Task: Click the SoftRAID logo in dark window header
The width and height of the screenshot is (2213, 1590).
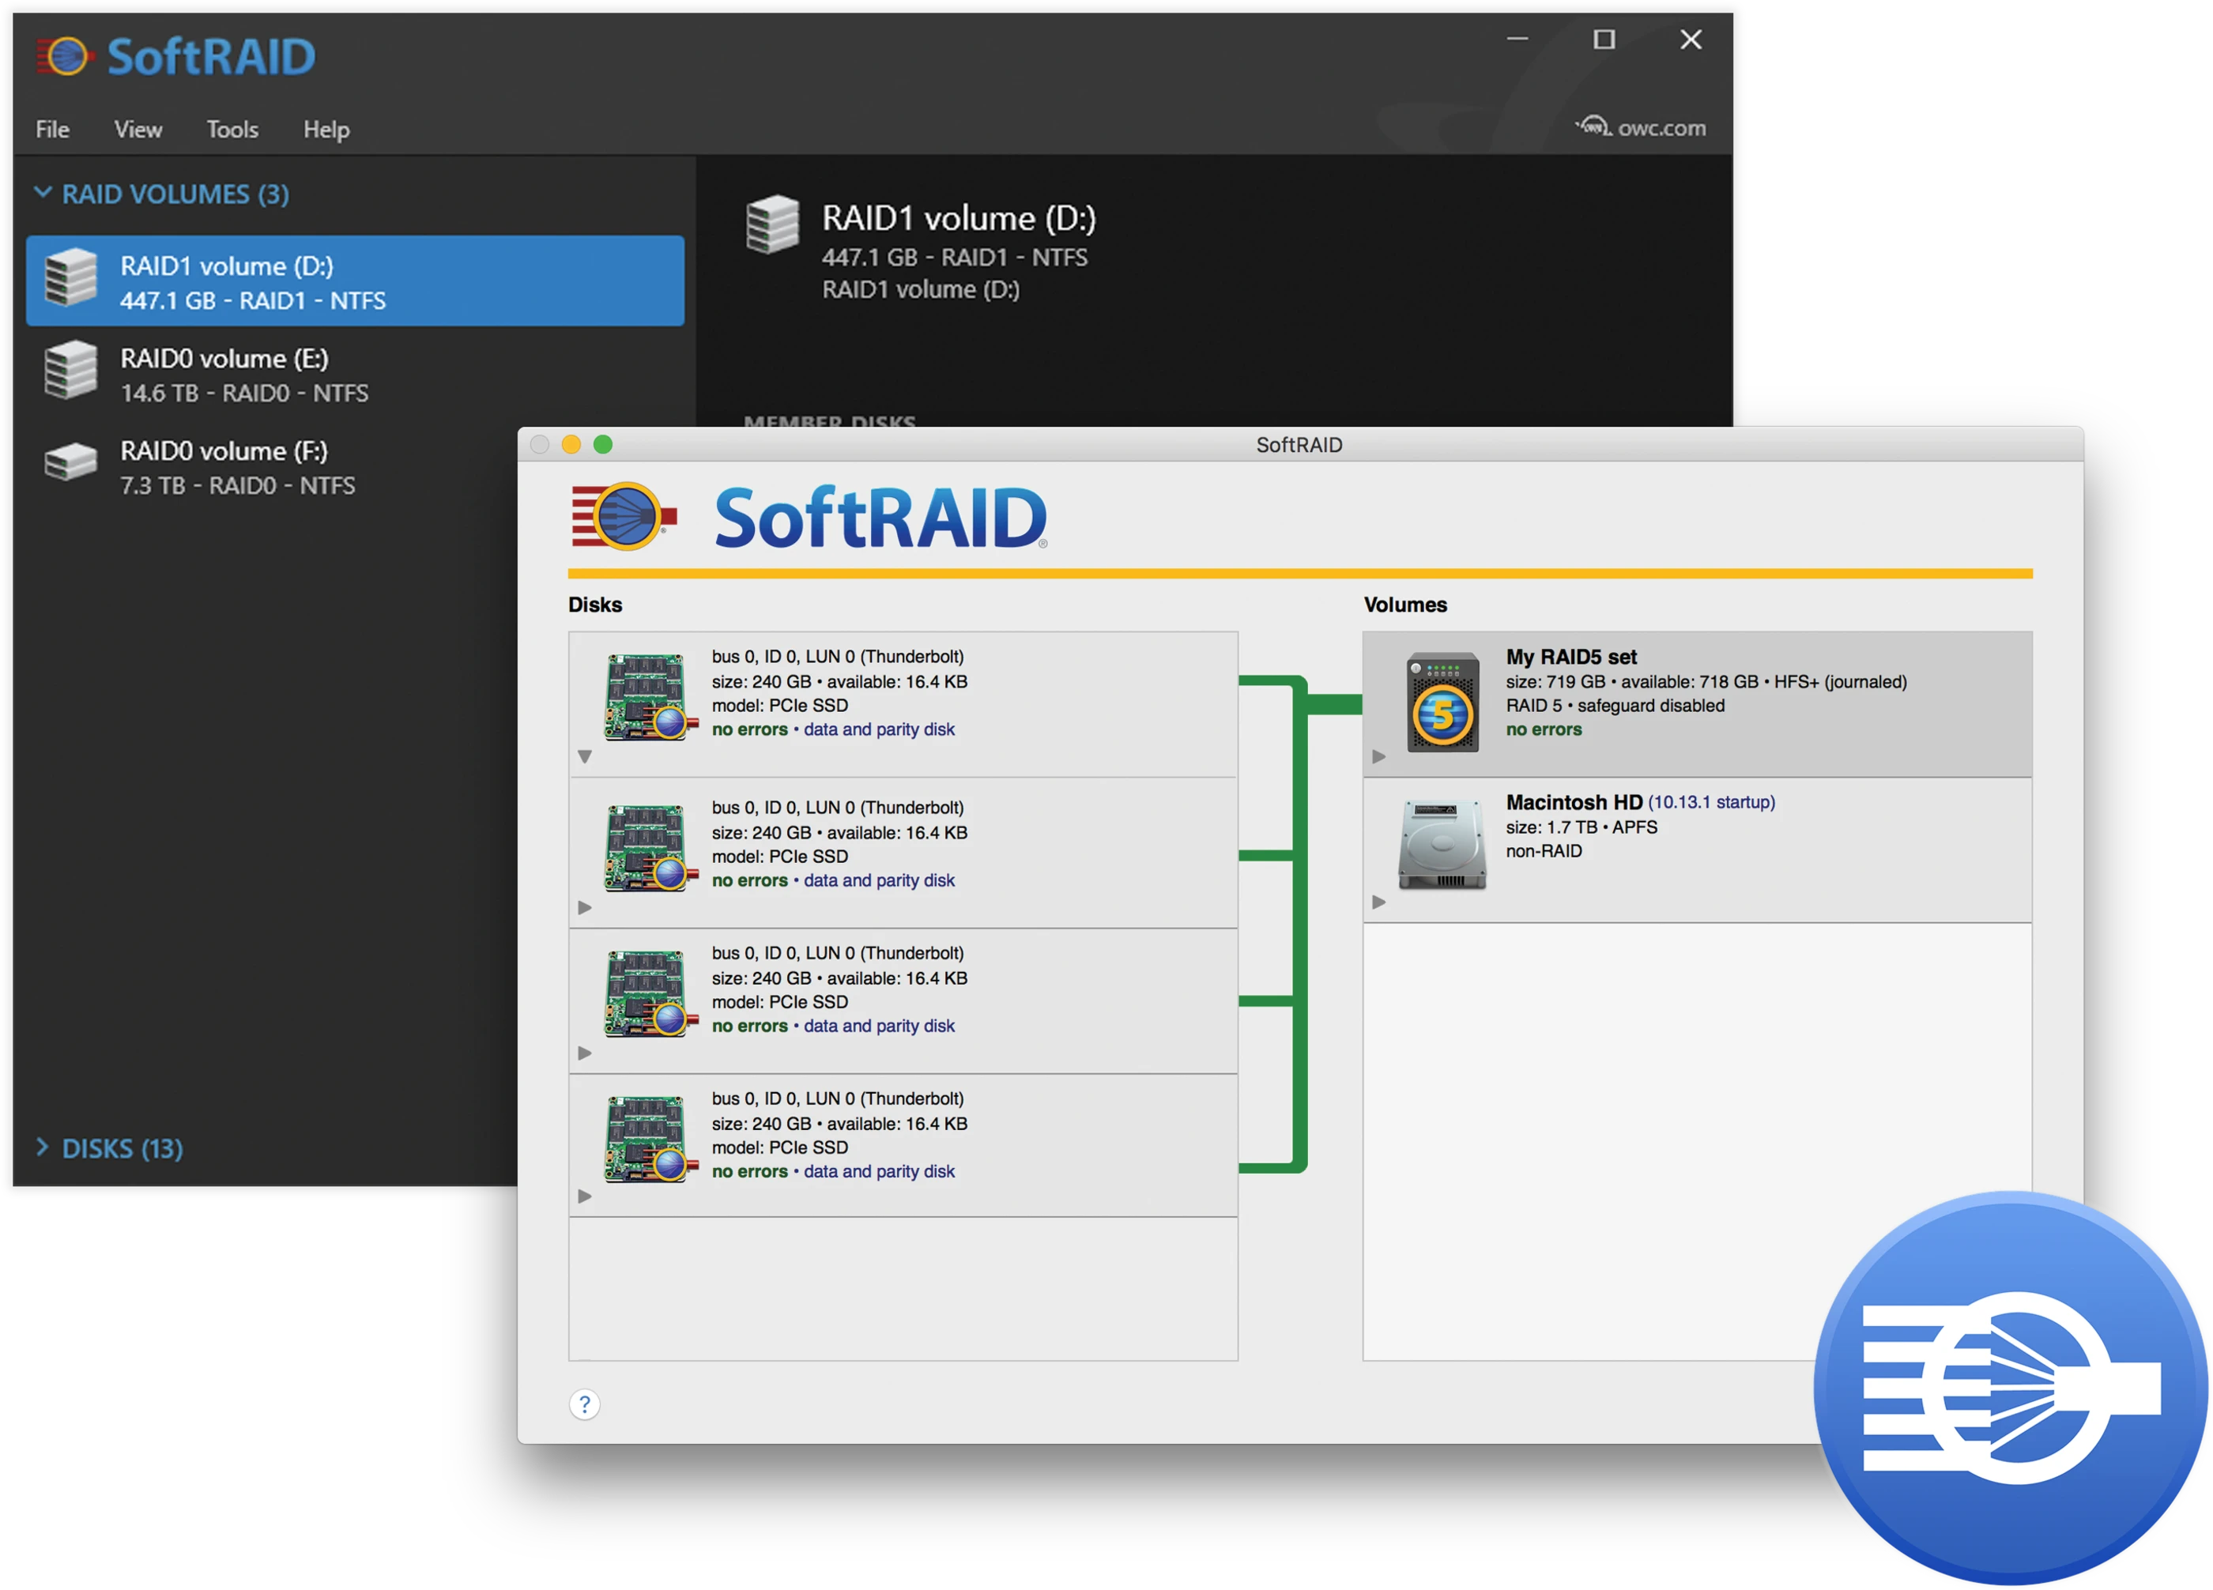Action: click(175, 57)
